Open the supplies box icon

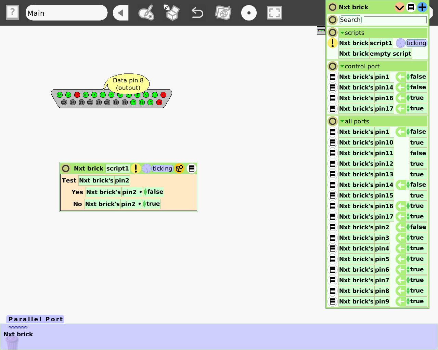(172, 13)
